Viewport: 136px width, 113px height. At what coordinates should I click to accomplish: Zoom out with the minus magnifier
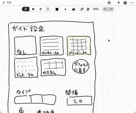[82, 9]
